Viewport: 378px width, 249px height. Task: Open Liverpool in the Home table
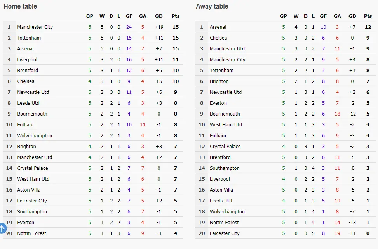click(x=28, y=60)
